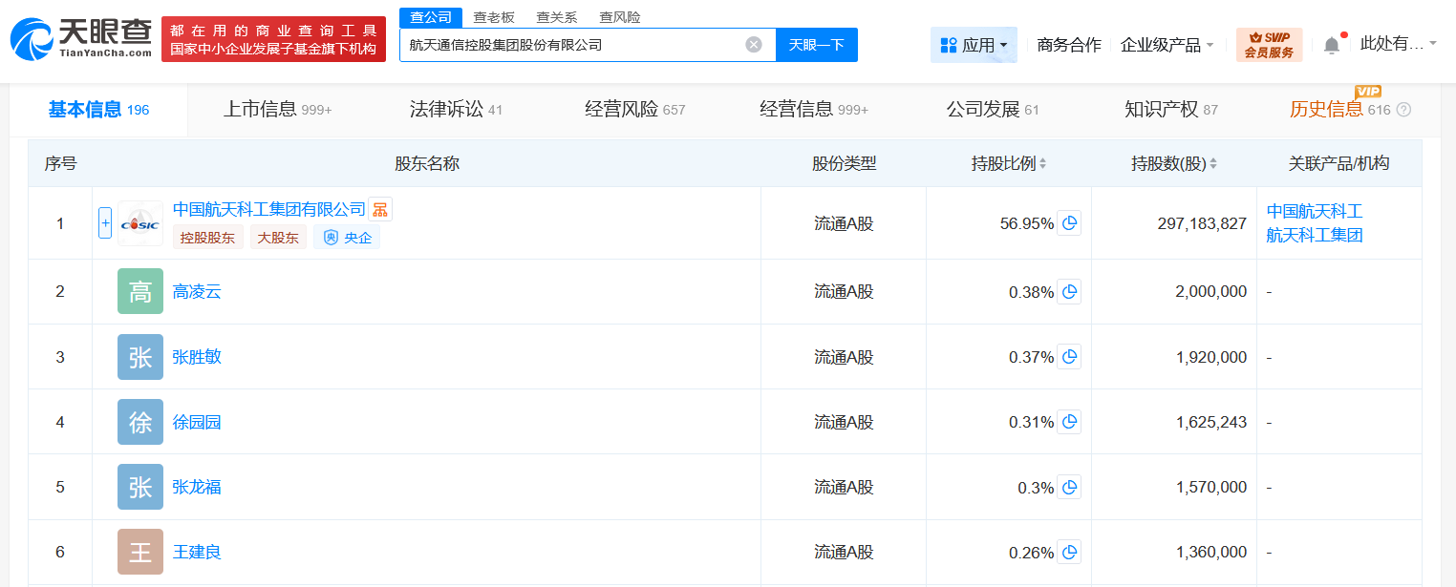The width and height of the screenshot is (1456, 587).
Task: Click inside the company search input field
Action: click(573, 44)
